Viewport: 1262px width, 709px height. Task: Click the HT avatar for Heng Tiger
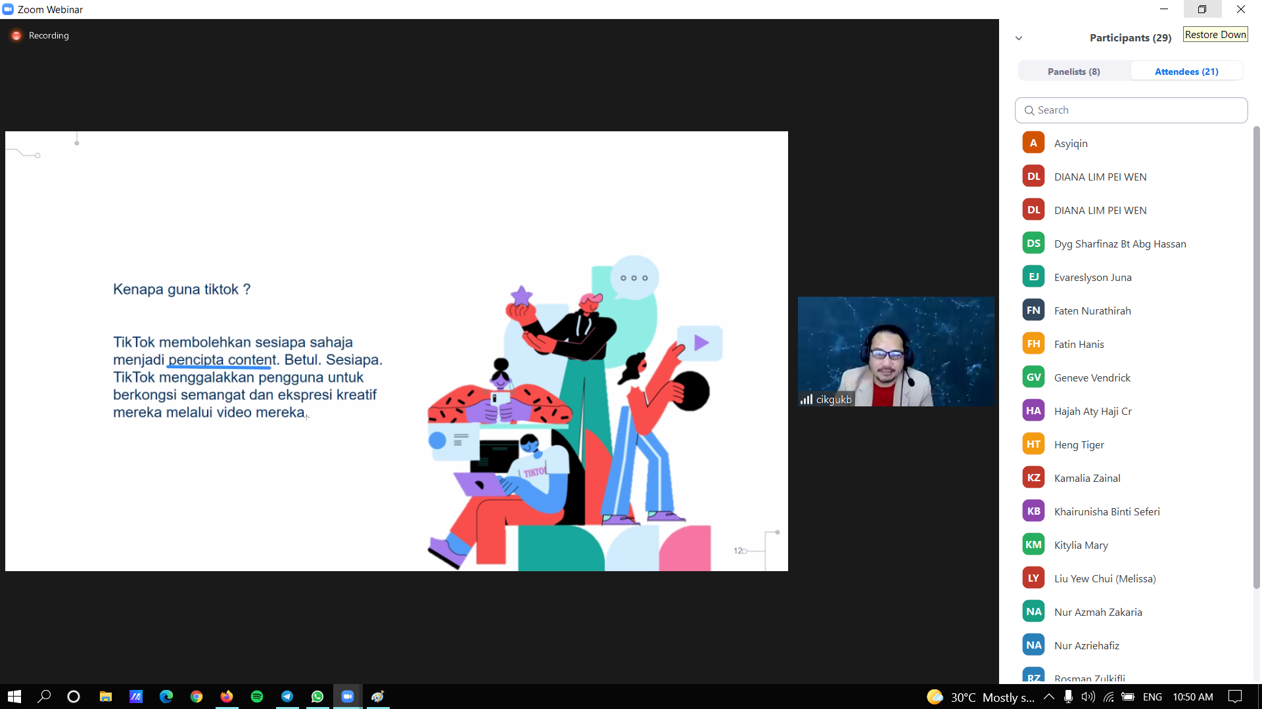click(1033, 444)
